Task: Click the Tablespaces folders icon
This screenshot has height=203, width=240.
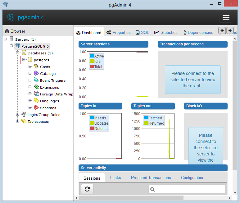Action: click(24, 121)
